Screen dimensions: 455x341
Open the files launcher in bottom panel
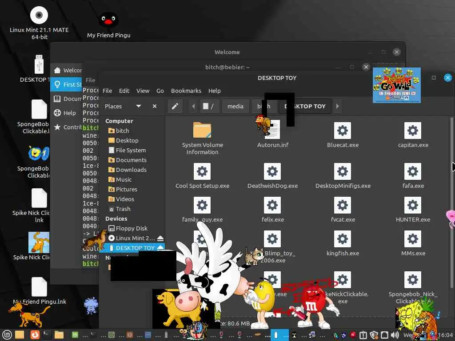[59, 335]
